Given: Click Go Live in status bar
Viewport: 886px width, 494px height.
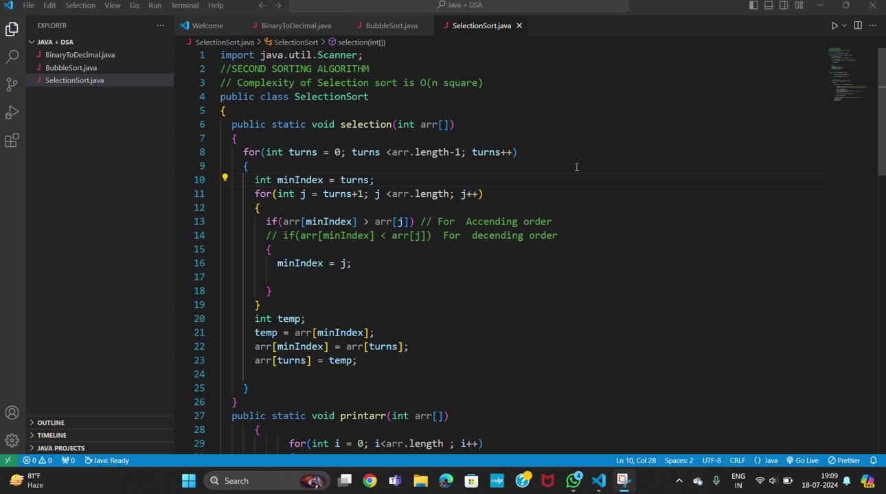Looking at the screenshot, I should (x=803, y=460).
